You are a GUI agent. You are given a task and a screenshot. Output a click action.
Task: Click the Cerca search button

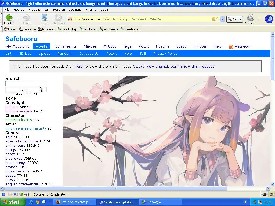pyautogui.click(x=234, y=19)
